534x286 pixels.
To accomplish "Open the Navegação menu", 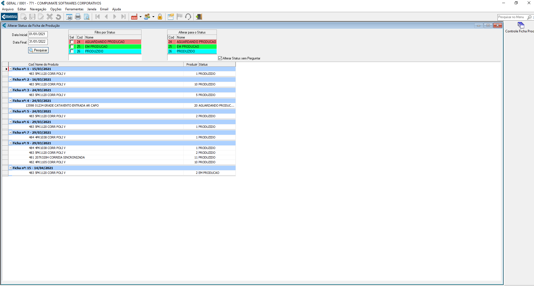I will point(38,9).
